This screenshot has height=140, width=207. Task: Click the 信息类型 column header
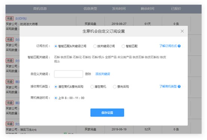(90, 9)
